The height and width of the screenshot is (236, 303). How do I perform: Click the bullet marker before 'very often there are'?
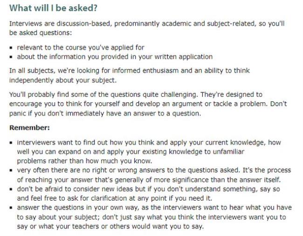11,170
